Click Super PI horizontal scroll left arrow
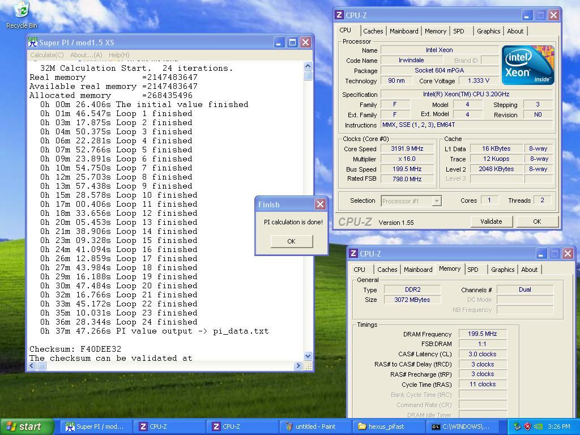The height and width of the screenshot is (435, 580). (x=32, y=365)
